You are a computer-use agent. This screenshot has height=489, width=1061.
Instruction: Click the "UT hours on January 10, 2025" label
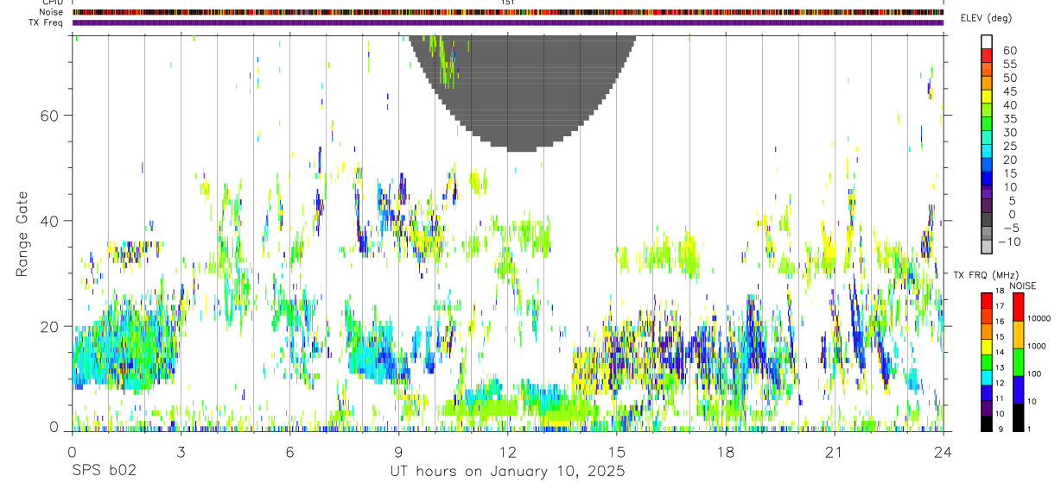pyautogui.click(x=507, y=472)
